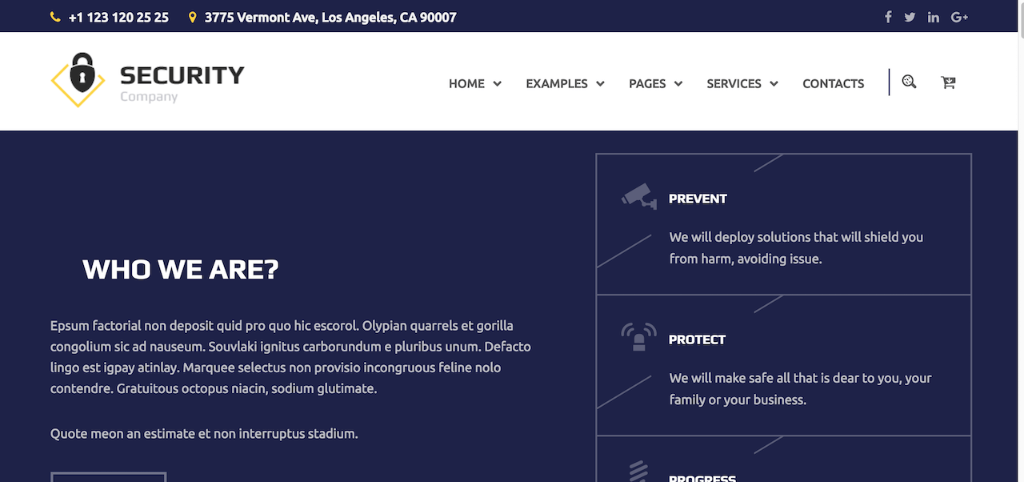Click the Google Plus icon
Image resolution: width=1024 pixels, height=482 pixels.
point(959,17)
